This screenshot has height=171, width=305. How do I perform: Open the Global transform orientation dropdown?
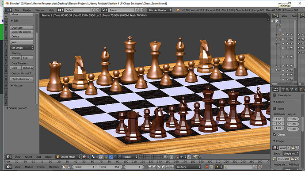tap(130, 156)
